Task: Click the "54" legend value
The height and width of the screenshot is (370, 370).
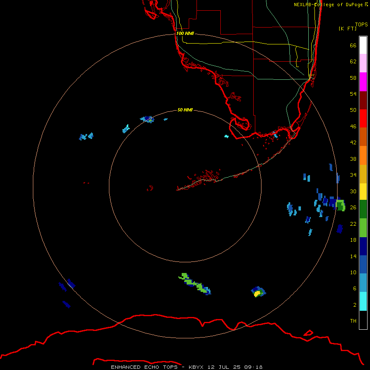Action: click(353, 94)
